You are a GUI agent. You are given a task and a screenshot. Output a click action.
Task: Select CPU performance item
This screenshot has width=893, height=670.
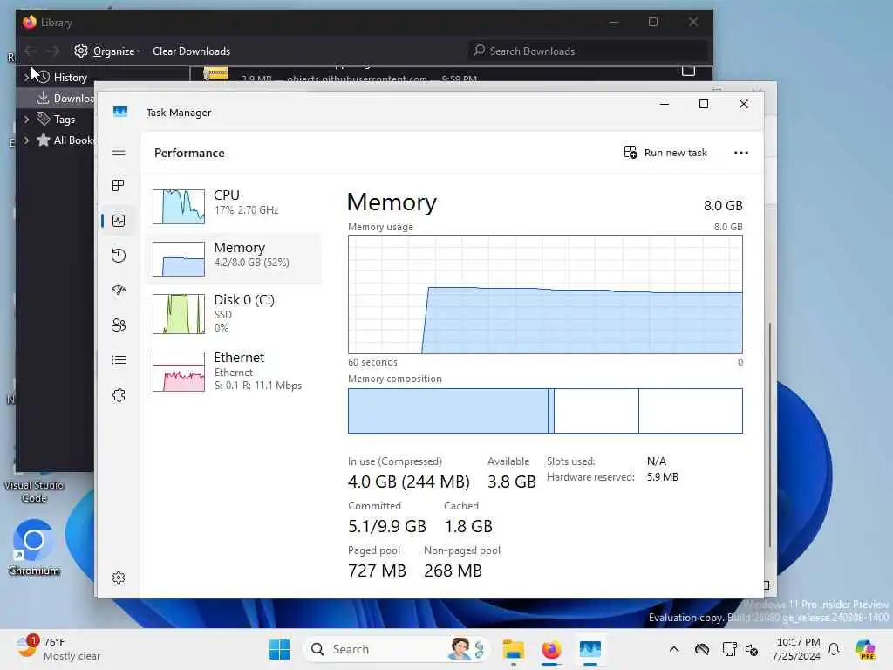pos(234,206)
